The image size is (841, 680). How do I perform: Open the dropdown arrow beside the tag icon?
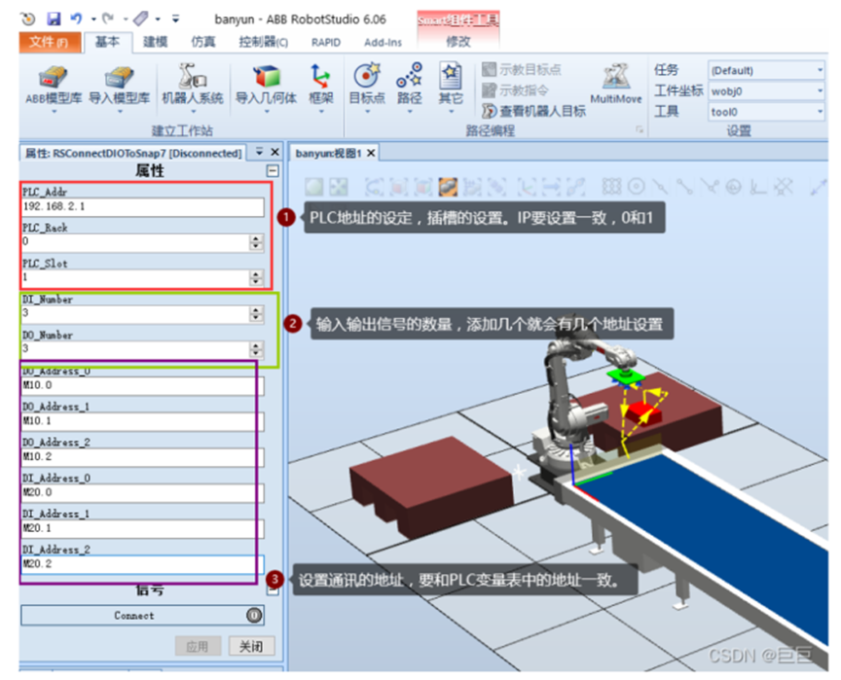tap(158, 19)
